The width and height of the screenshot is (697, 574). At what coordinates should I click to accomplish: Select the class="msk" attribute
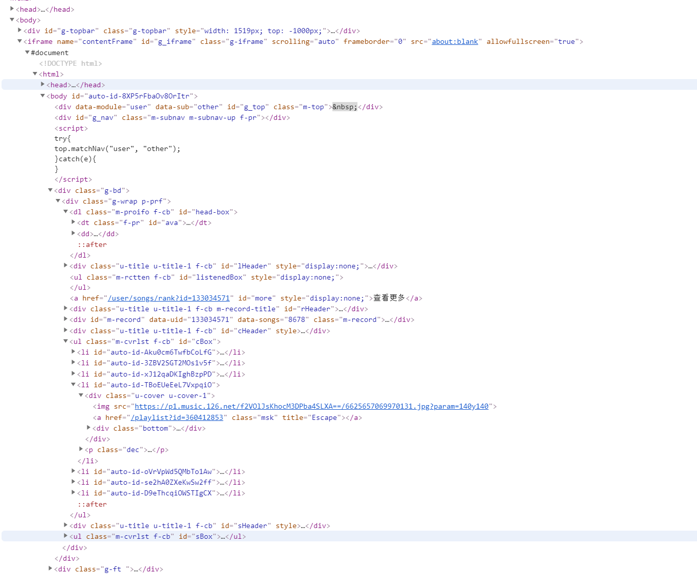[x=255, y=417]
